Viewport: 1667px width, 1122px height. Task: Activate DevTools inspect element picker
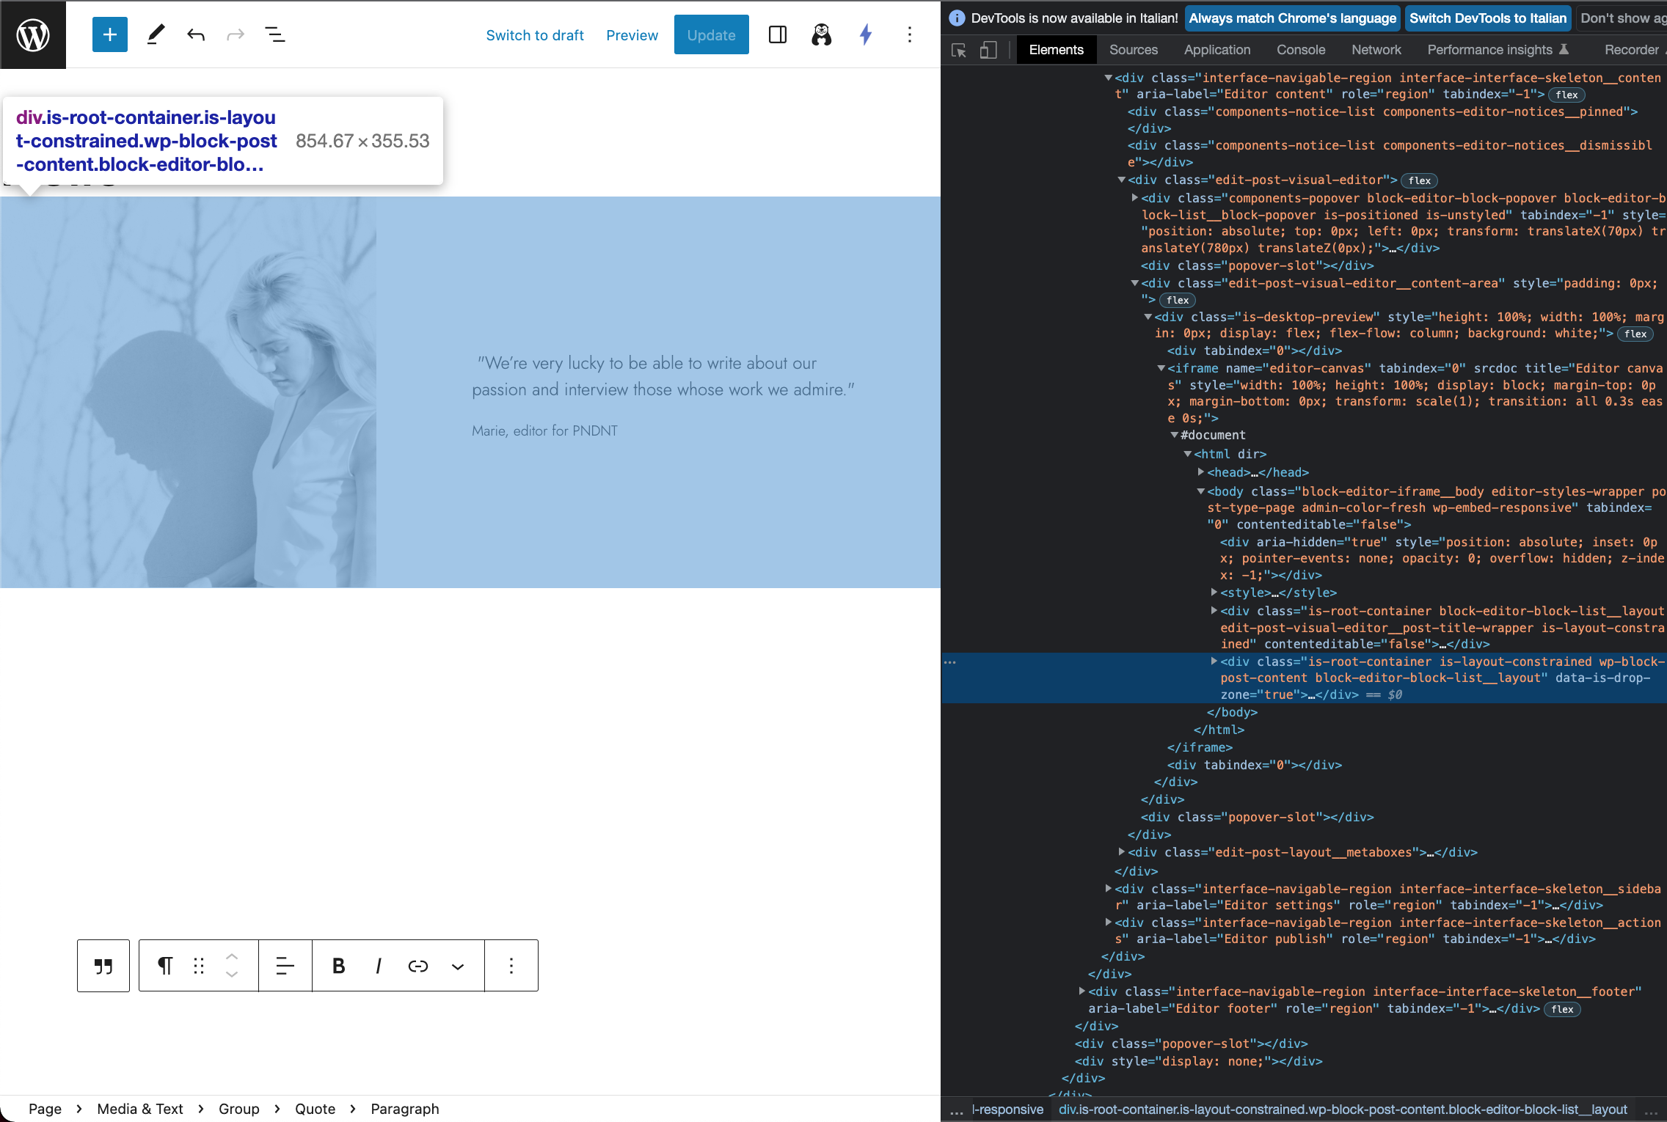958,50
